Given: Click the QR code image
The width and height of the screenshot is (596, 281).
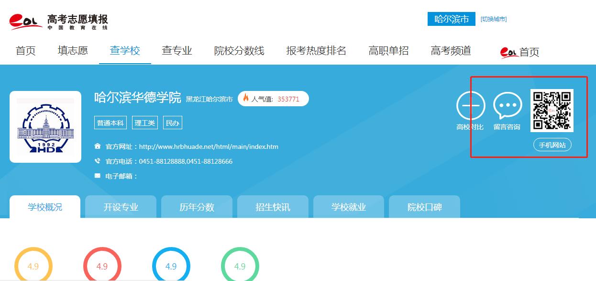Looking at the screenshot, I should (x=552, y=111).
